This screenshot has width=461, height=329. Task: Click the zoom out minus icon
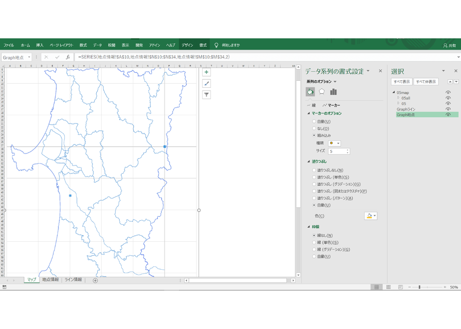[409, 287]
